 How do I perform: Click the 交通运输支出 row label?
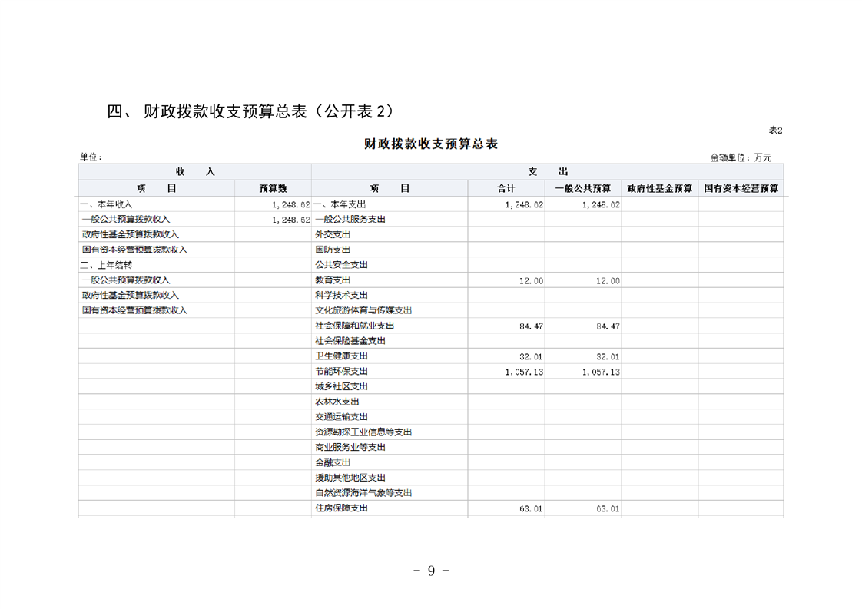coord(341,417)
